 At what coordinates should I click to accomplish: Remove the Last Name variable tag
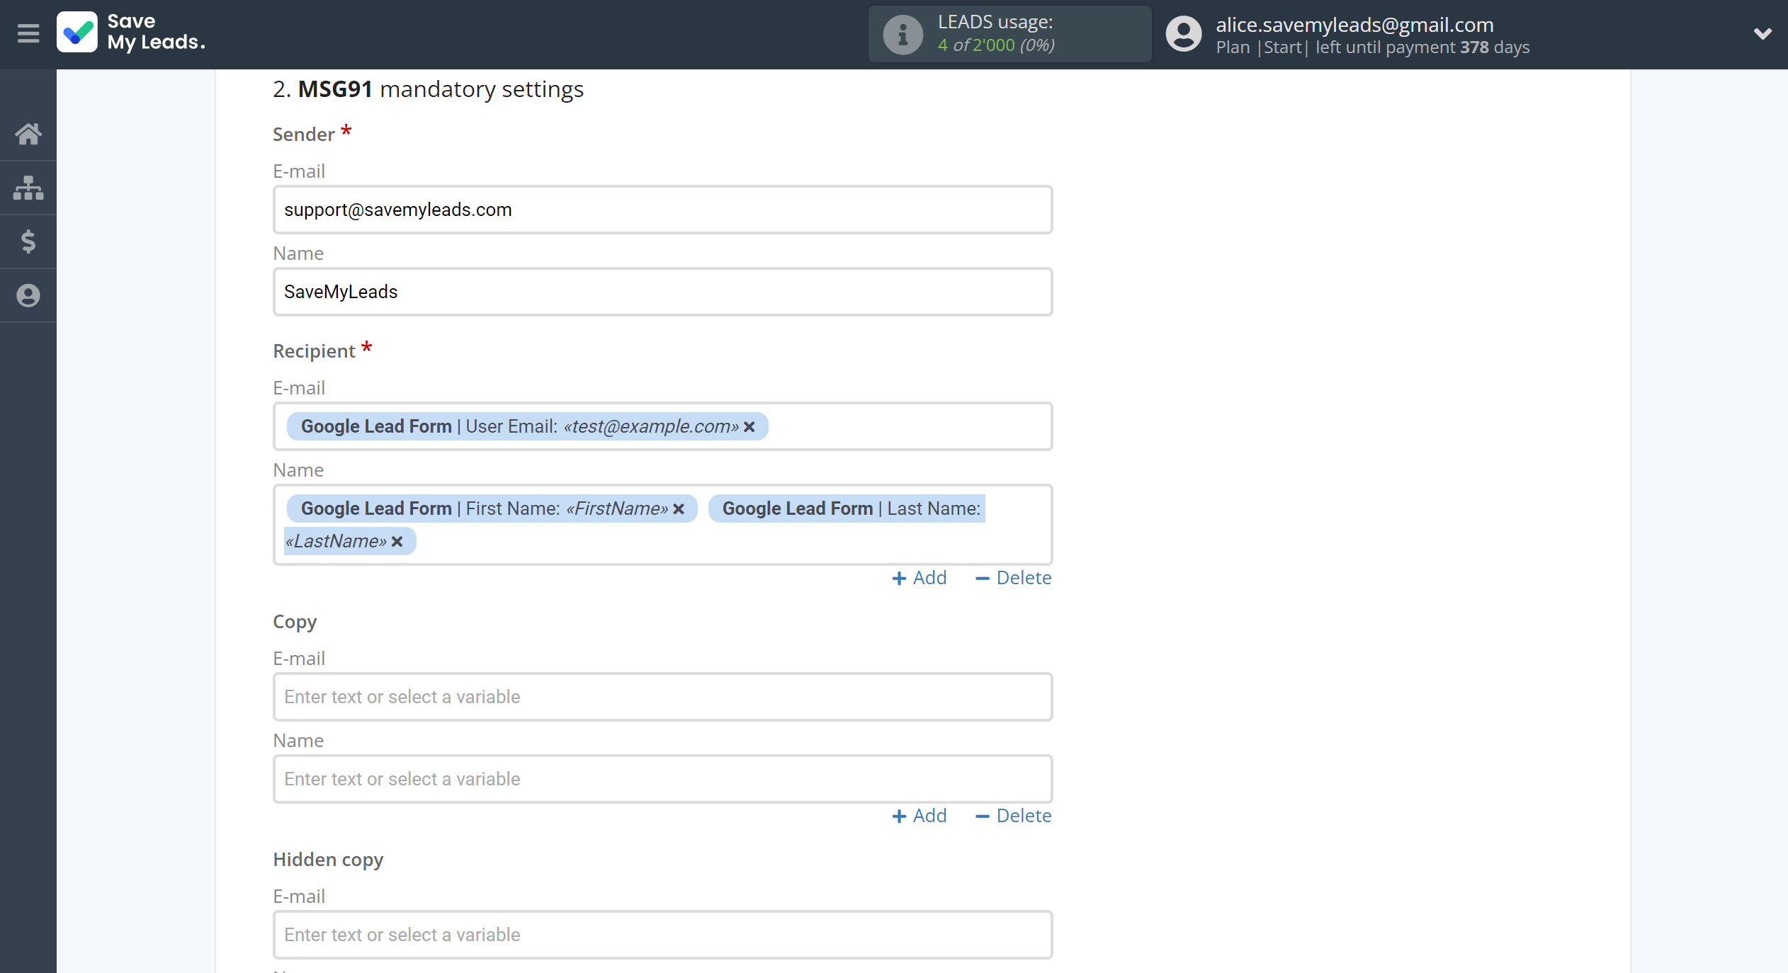coord(397,542)
